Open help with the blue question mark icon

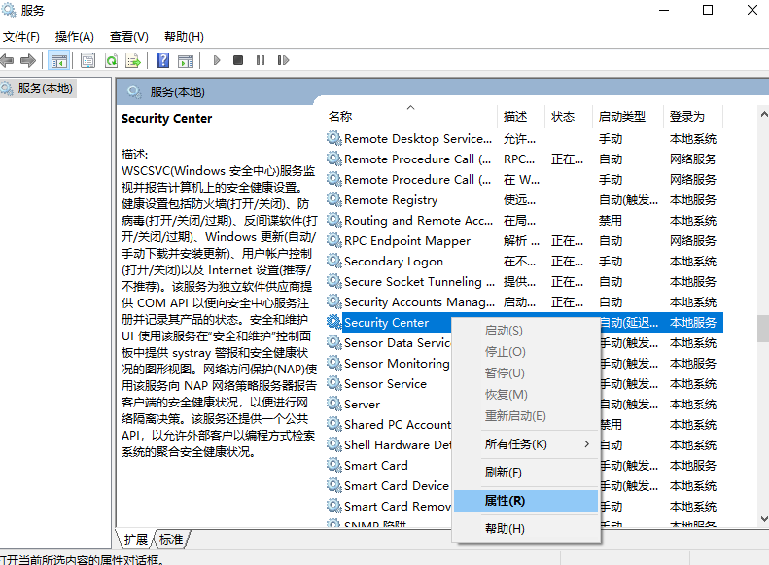tap(162, 60)
